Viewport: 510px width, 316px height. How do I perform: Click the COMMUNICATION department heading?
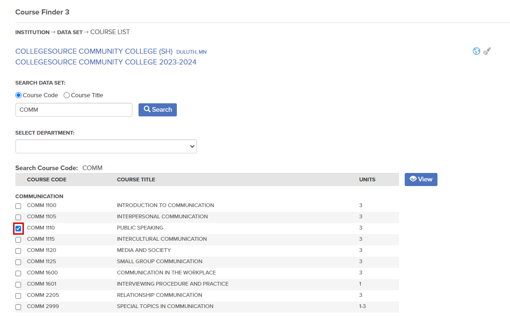click(x=39, y=196)
